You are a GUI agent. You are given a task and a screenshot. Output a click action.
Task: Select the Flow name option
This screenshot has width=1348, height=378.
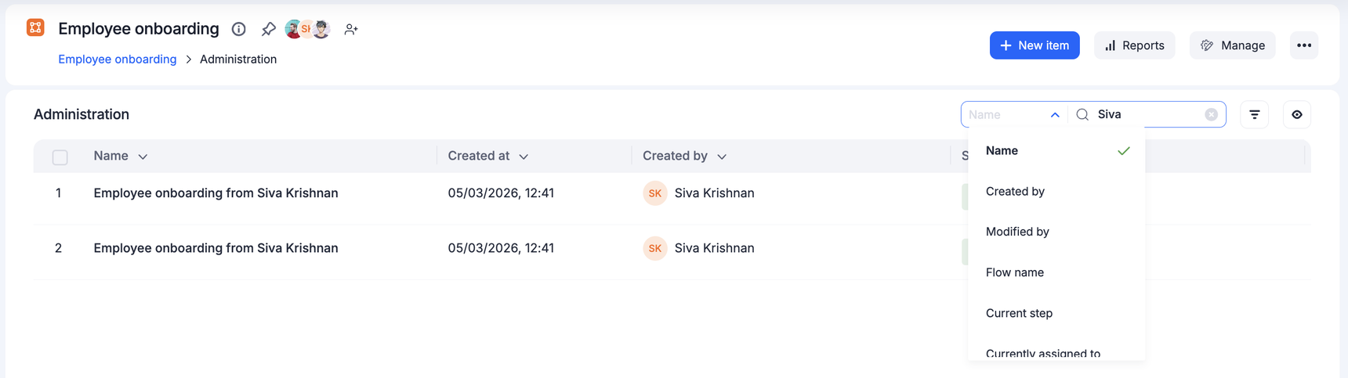1014,272
